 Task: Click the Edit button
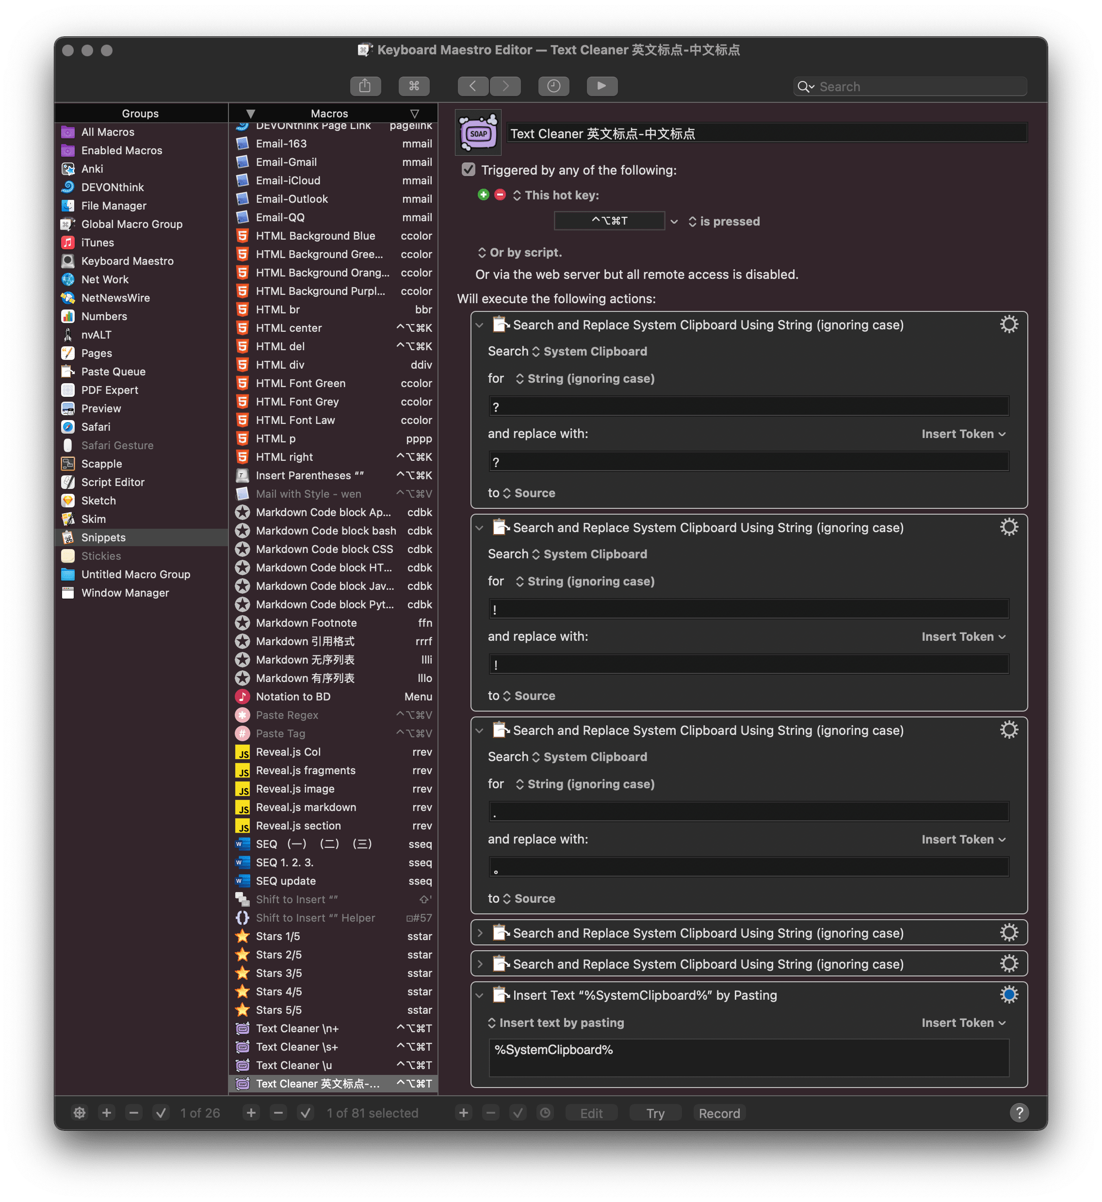pyautogui.click(x=591, y=1113)
